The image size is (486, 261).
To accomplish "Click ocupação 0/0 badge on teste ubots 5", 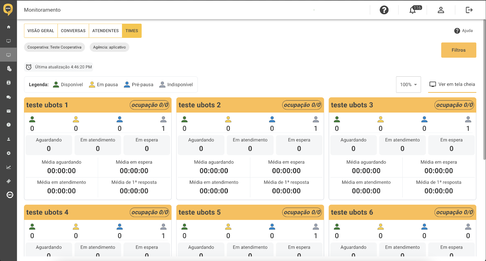I will tap(302, 212).
